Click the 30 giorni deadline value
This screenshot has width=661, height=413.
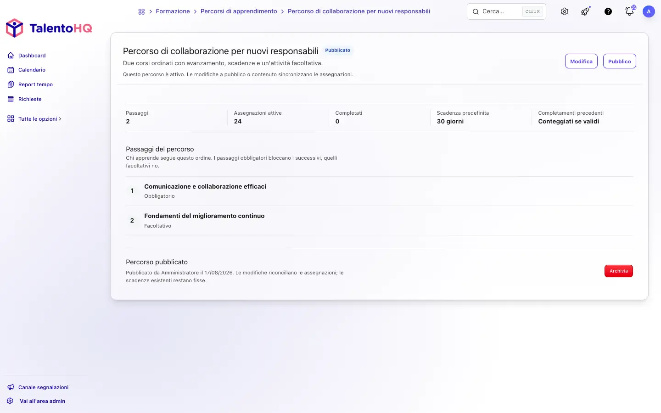pyautogui.click(x=450, y=122)
